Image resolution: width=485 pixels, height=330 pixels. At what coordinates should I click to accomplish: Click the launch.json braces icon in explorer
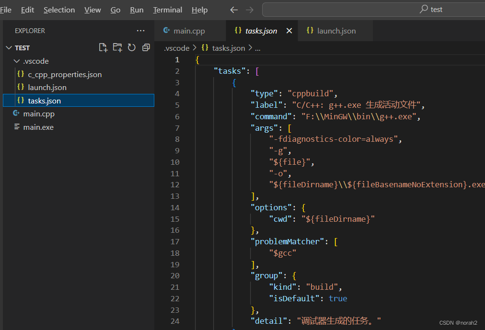click(21, 87)
